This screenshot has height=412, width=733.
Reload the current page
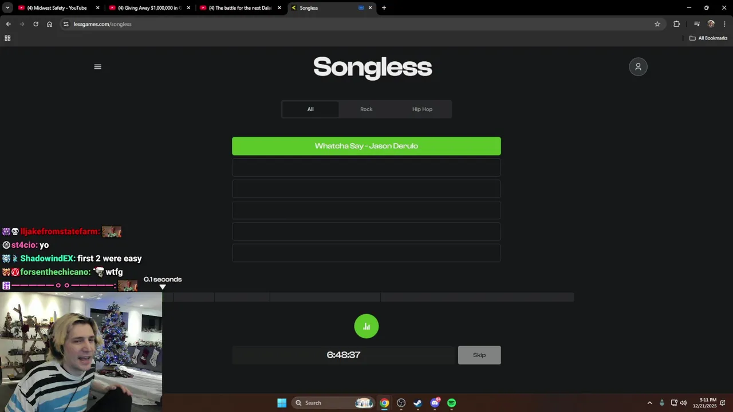[x=36, y=24]
